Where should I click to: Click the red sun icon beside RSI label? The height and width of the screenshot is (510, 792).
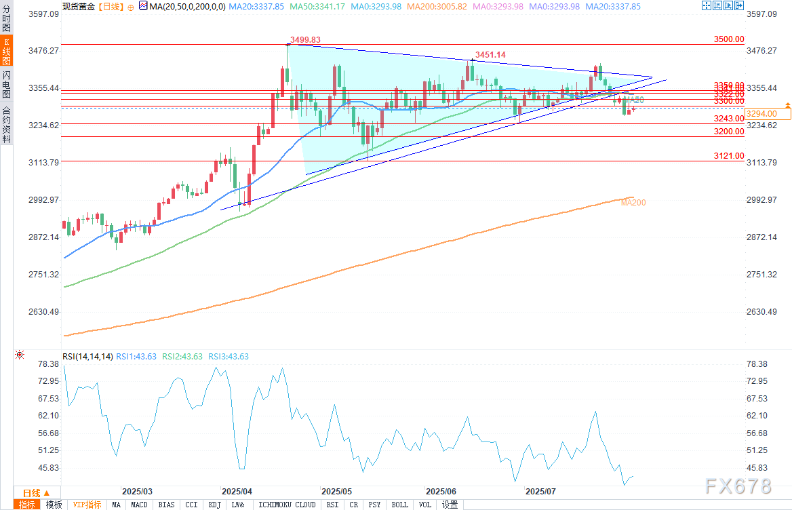[x=20, y=354]
